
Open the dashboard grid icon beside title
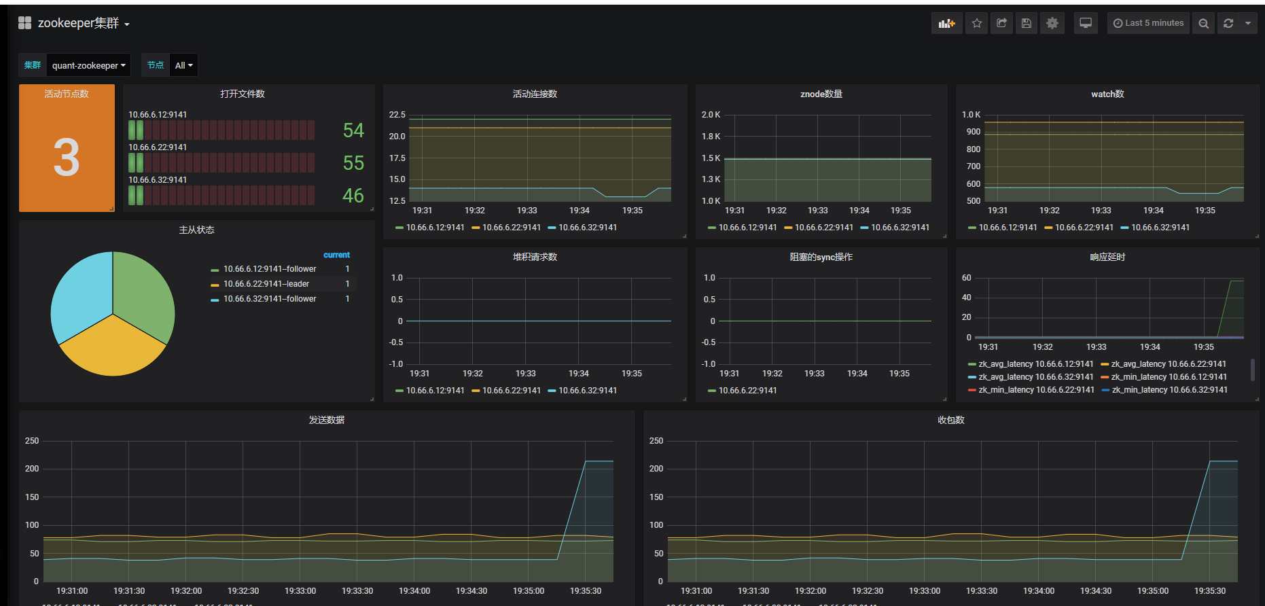point(25,23)
